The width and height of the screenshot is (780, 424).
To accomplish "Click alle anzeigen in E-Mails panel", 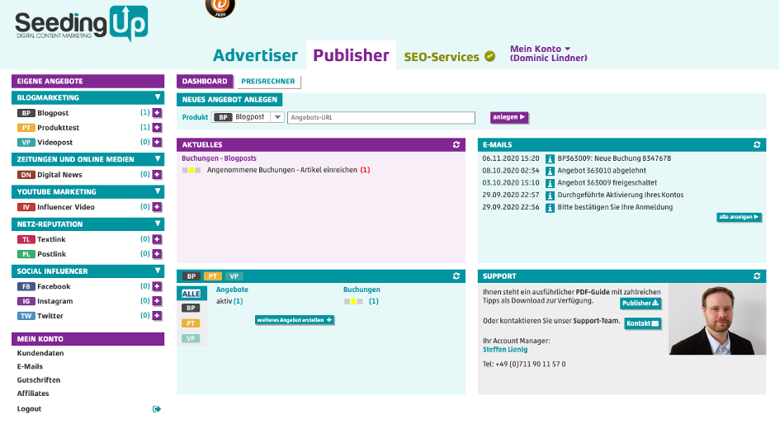I will click(739, 217).
